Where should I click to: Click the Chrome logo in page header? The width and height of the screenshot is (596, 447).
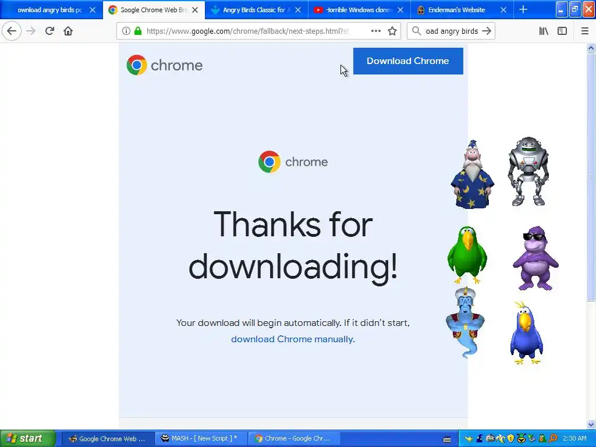point(164,65)
